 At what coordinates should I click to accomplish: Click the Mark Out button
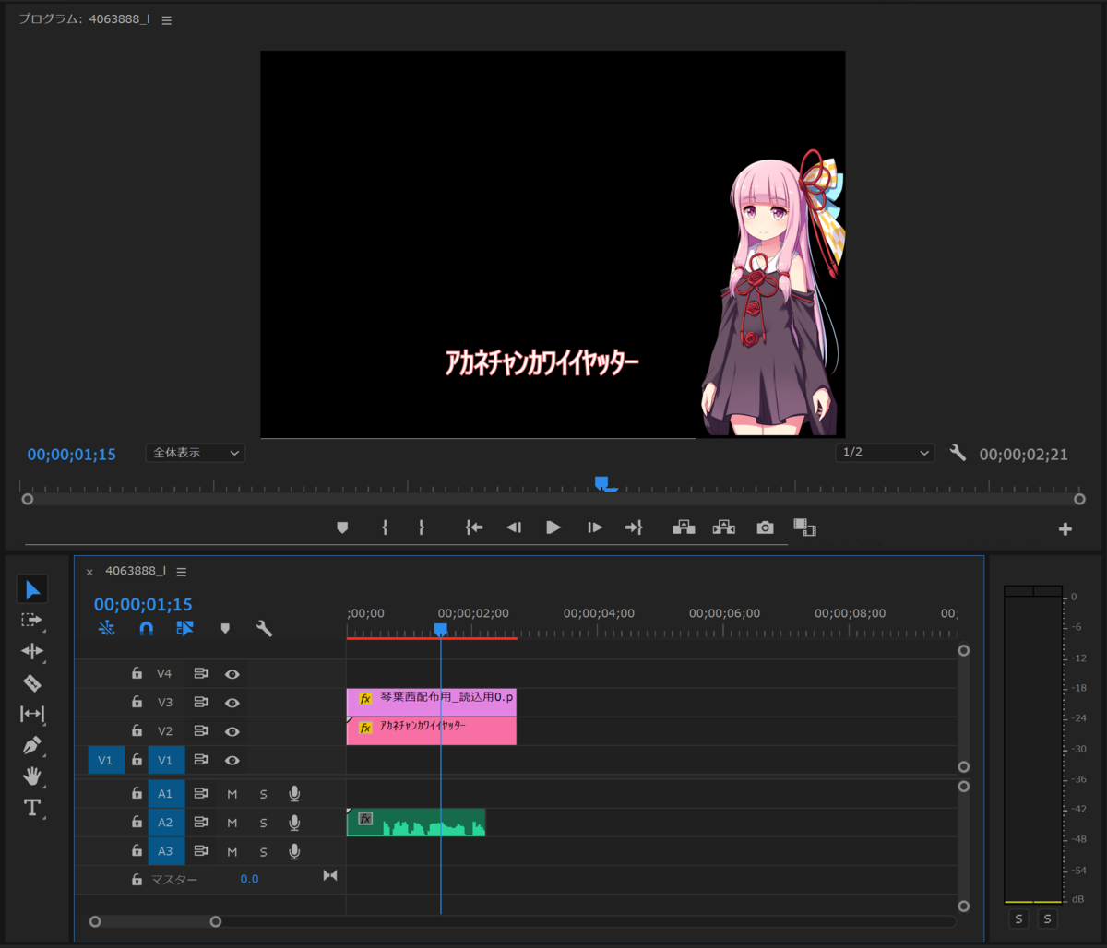[422, 527]
